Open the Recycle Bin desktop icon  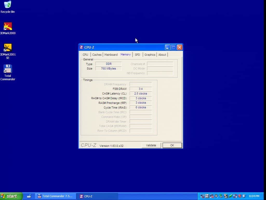8,7
